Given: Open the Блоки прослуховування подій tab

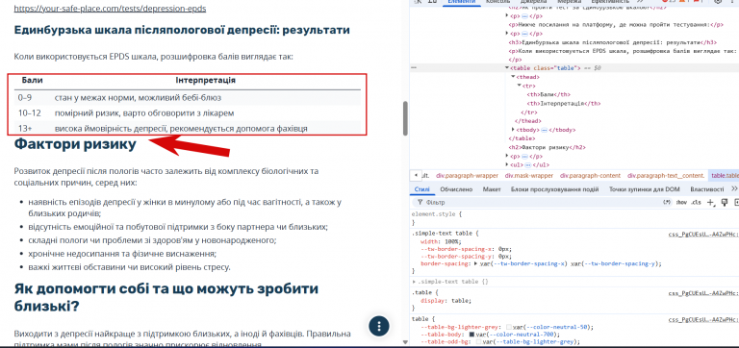Looking at the screenshot, I should [x=554, y=189].
